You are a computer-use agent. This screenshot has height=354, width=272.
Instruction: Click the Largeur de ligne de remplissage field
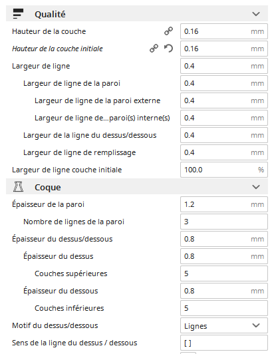pos(224,152)
